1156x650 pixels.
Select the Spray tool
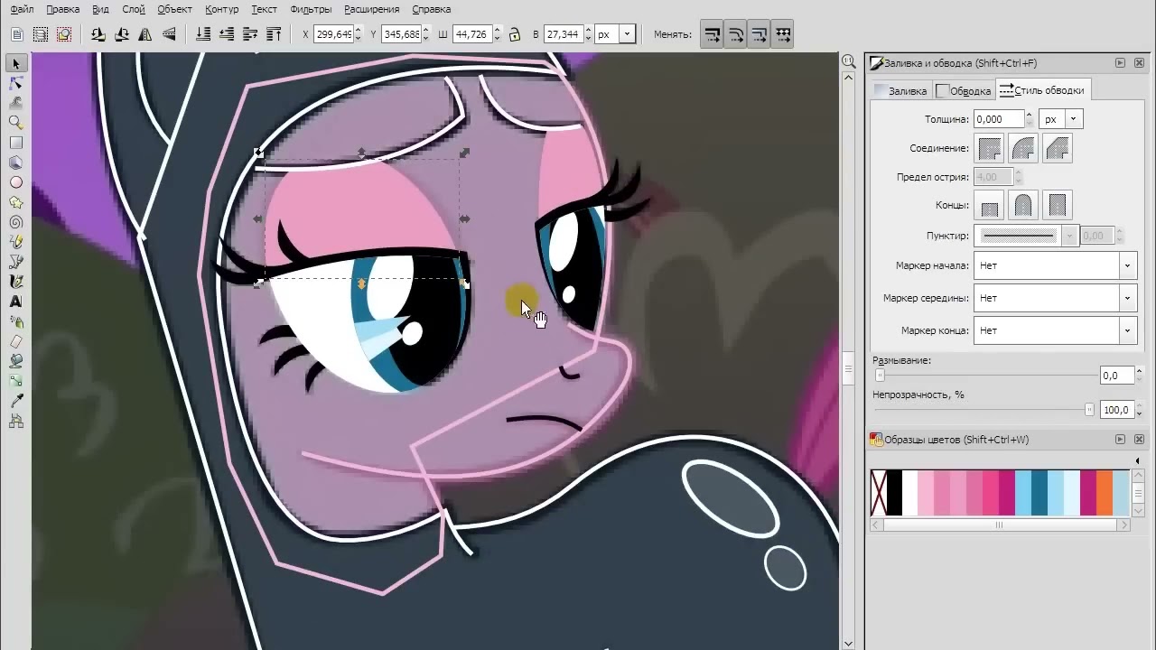click(15, 321)
